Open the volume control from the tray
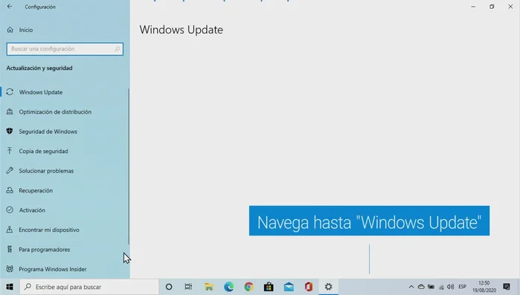 tap(450, 287)
